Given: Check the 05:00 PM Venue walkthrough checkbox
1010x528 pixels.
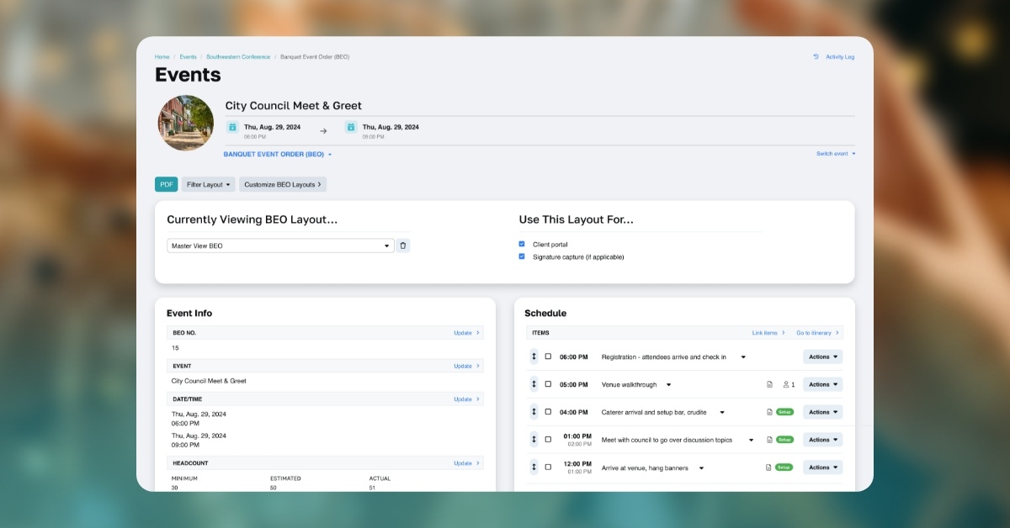Looking at the screenshot, I should [548, 384].
